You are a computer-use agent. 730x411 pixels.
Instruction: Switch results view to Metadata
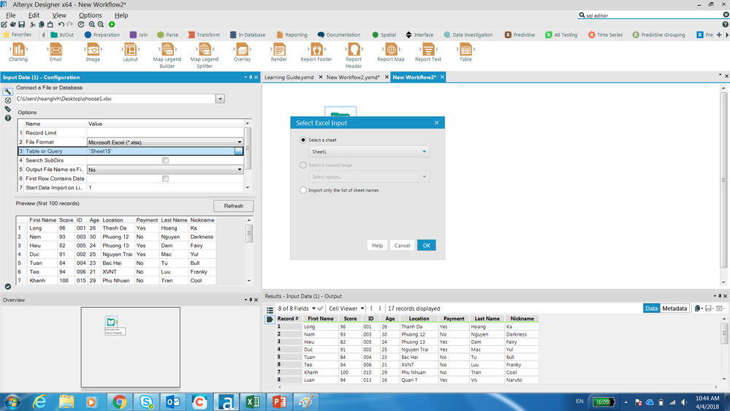click(x=674, y=309)
